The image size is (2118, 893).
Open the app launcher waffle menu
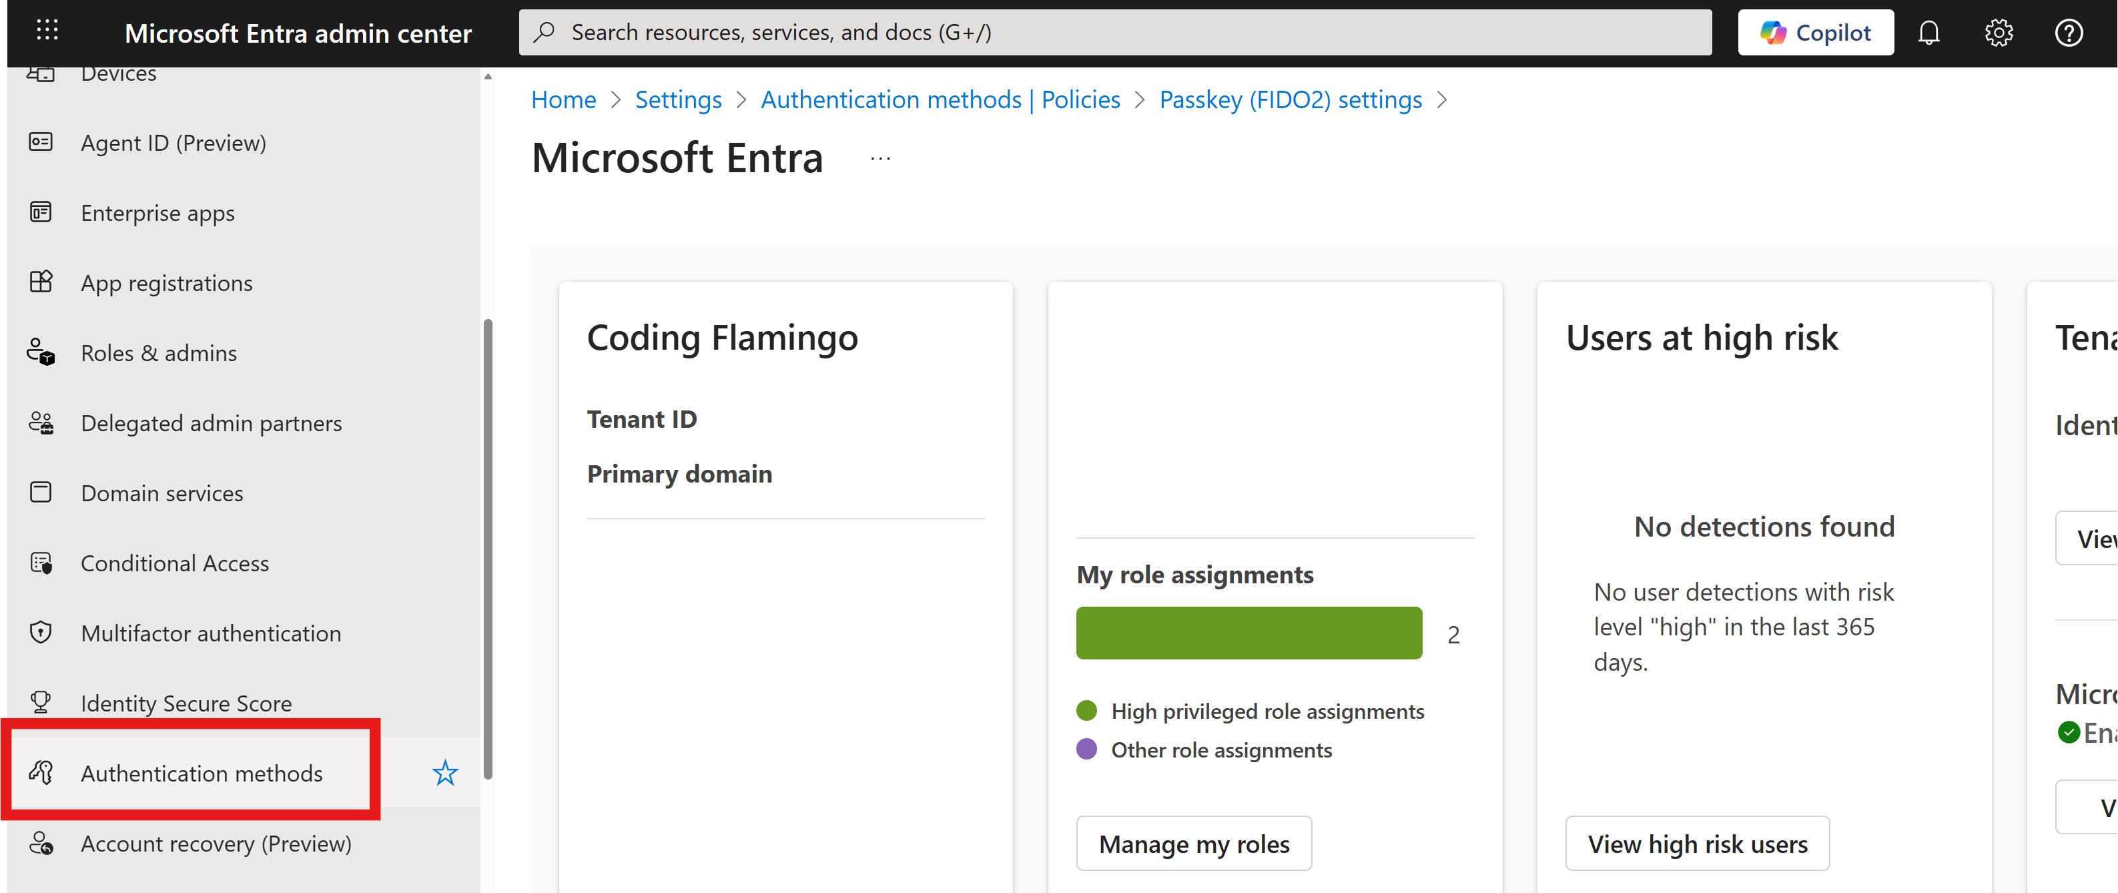click(x=47, y=31)
